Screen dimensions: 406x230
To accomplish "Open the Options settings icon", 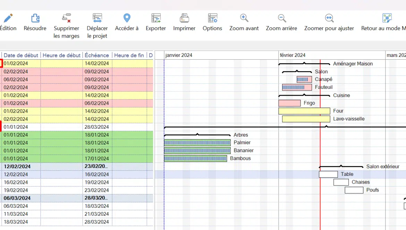I will 212,18.
